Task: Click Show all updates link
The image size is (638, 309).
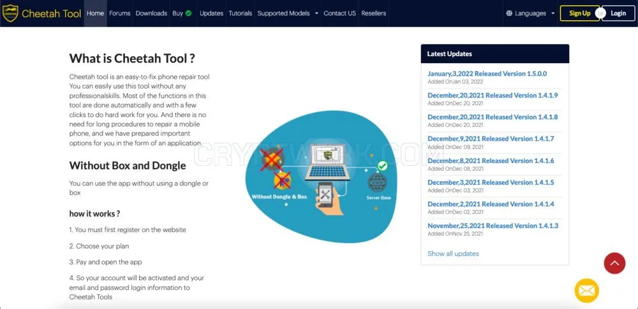Action: [453, 254]
